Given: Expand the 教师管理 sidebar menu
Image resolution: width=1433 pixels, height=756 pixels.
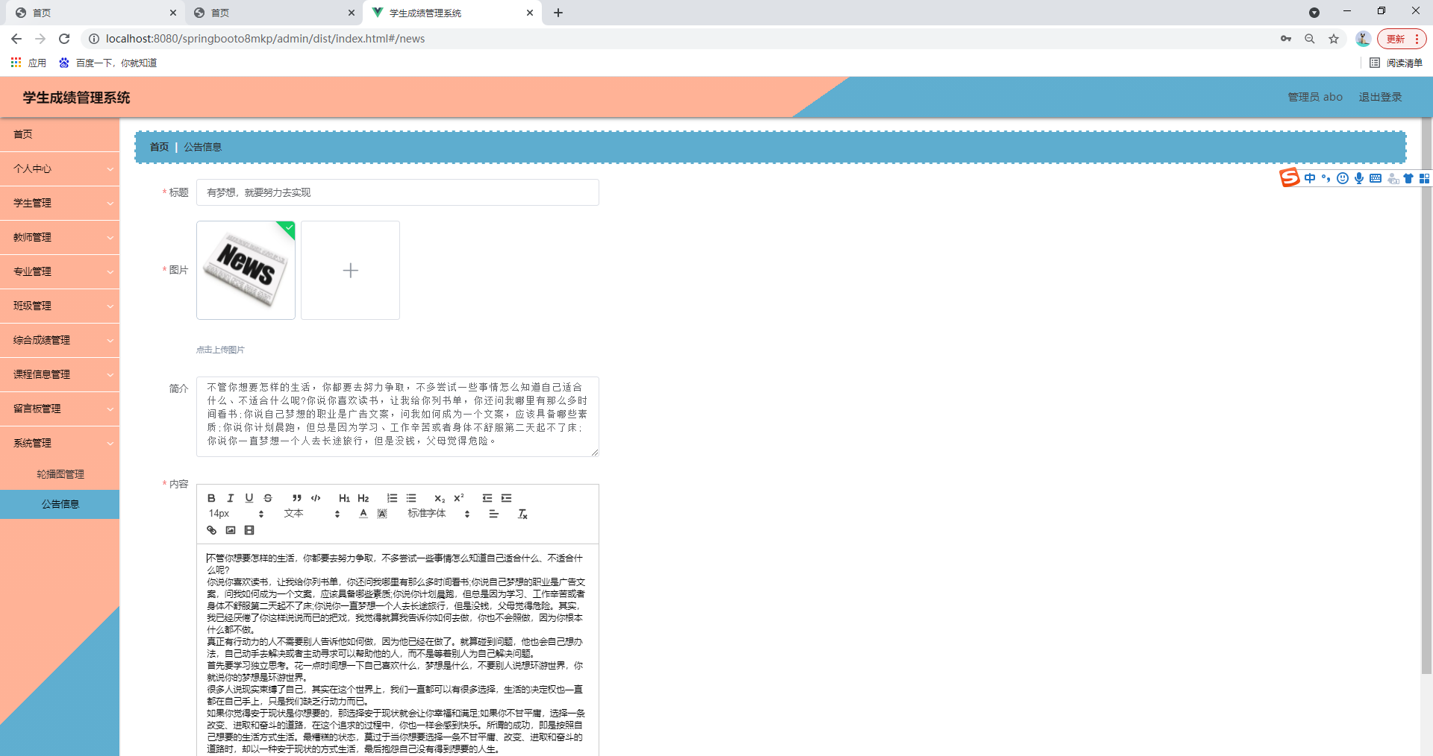Looking at the screenshot, I should point(60,237).
